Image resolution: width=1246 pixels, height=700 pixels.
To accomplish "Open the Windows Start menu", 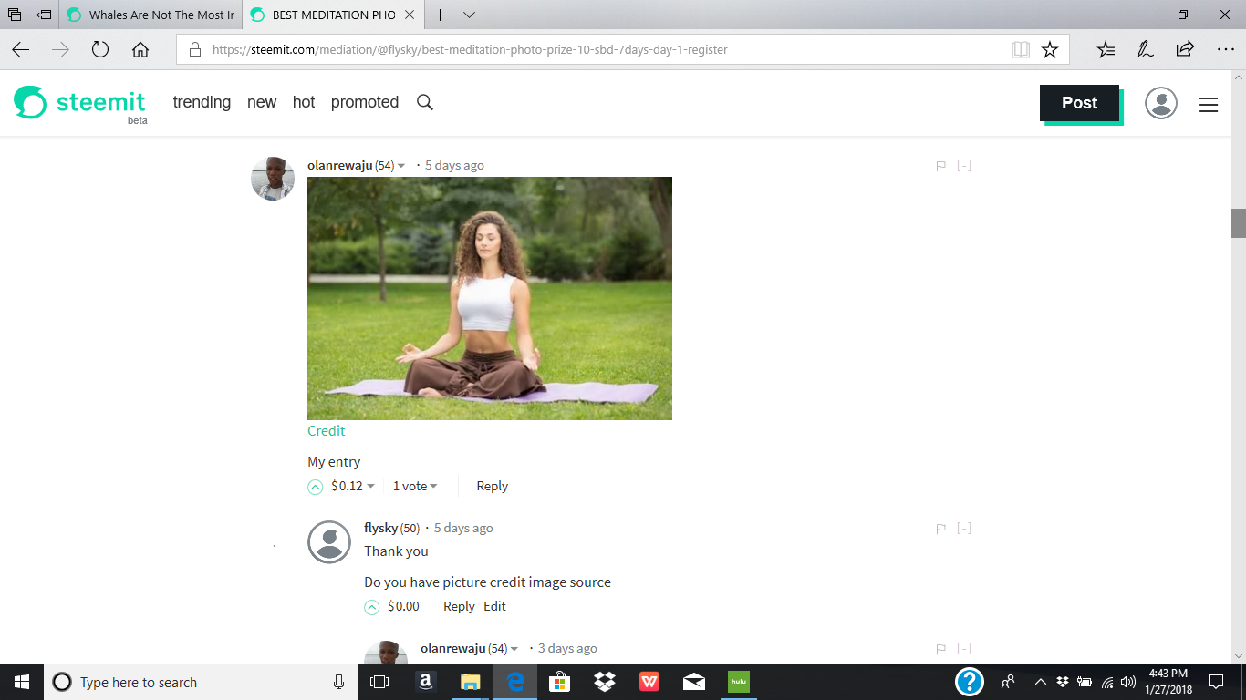I will (19, 681).
